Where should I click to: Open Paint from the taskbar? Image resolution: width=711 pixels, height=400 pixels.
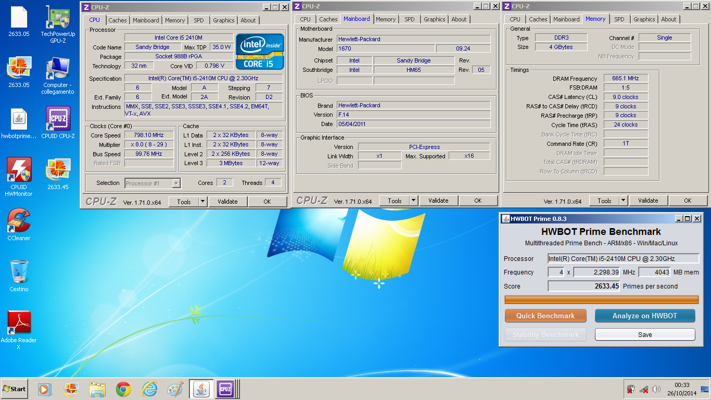(x=175, y=389)
